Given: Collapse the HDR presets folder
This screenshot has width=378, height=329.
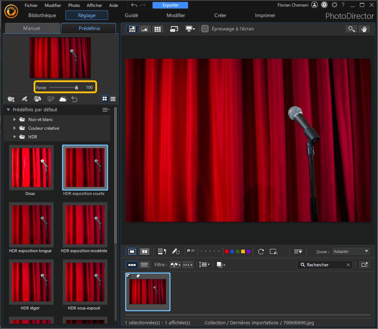Looking at the screenshot, I should [15, 137].
